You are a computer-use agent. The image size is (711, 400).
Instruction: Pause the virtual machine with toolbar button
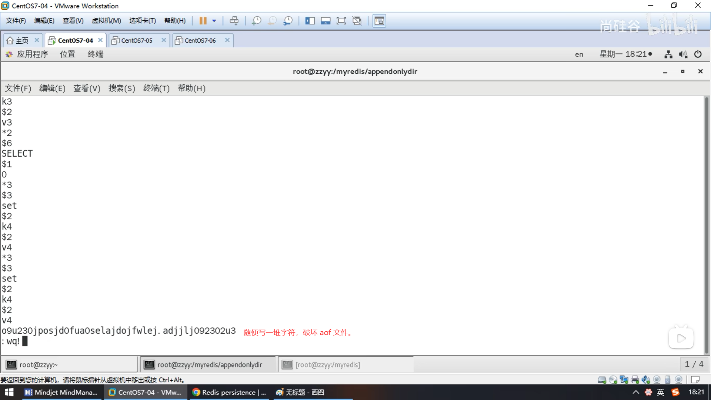tap(203, 21)
